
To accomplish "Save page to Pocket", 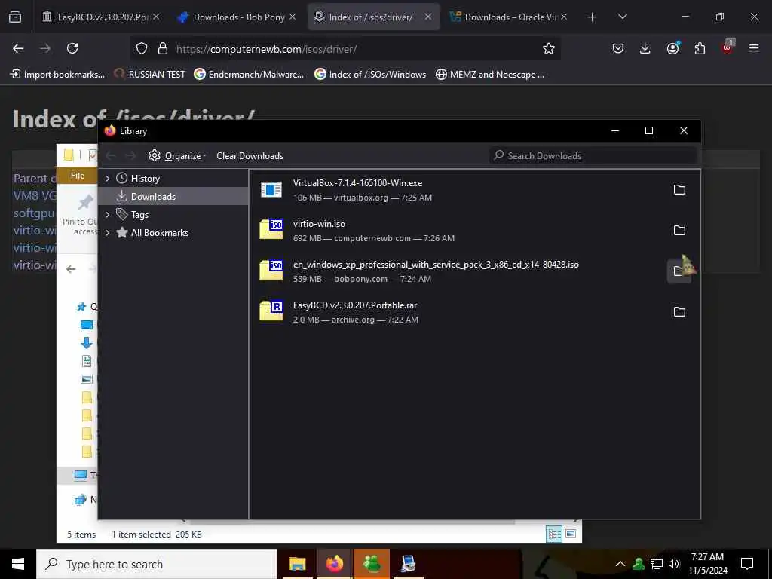I will (618, 48).
